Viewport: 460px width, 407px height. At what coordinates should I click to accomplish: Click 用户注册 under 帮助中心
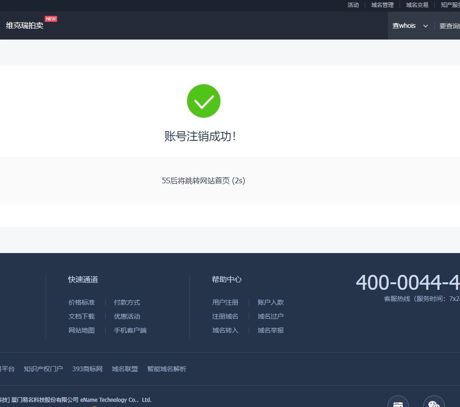tap(225, 302)
